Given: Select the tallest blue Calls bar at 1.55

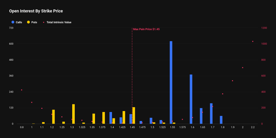Looking at the screenshot, I should click(171, 82).
